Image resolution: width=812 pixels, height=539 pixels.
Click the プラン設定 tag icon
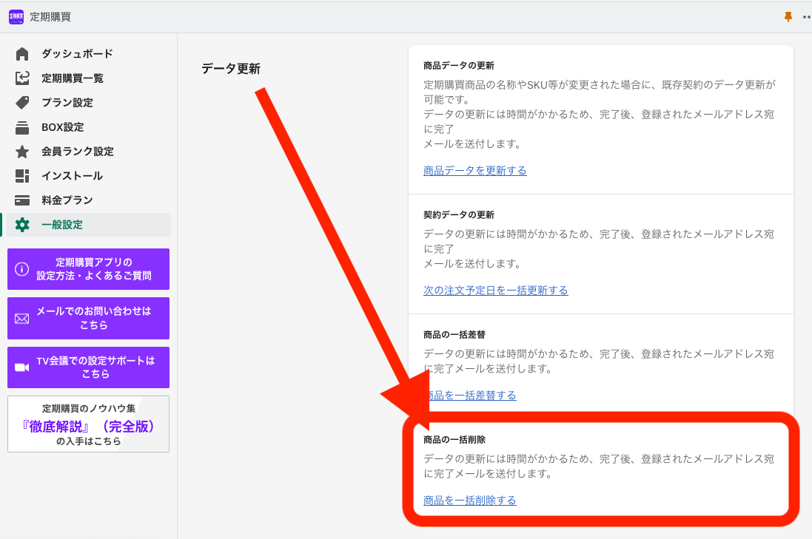click(x=22, y=103)
